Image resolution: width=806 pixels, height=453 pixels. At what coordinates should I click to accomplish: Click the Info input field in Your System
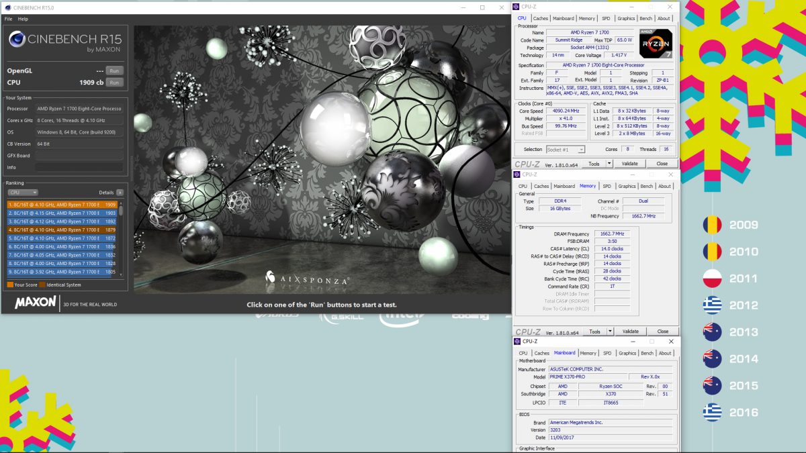click(79, 167)
